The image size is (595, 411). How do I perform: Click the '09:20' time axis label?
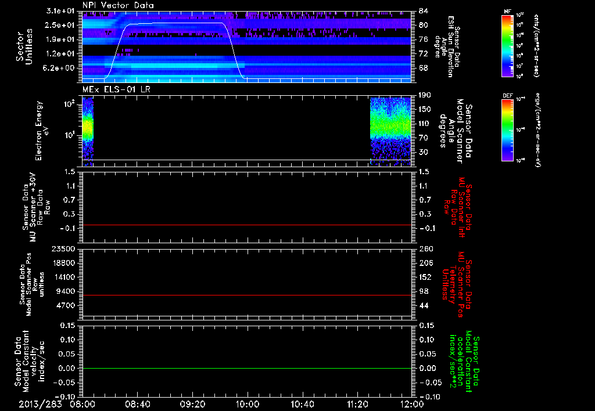(x=193, y=404)
